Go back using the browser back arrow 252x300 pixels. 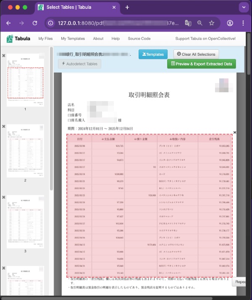click(8, 23)
